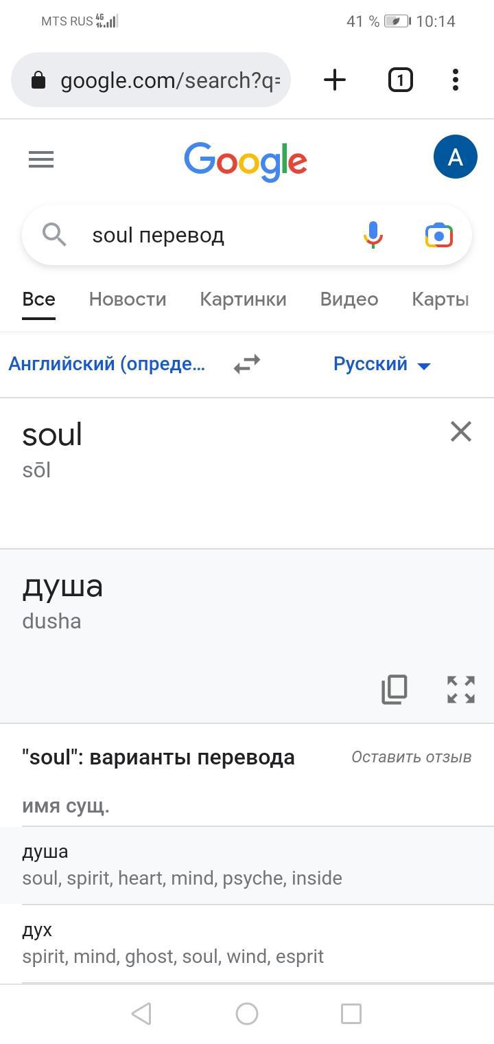494x1044 pixels.
Task: Open the Видео results tab
Action: tap(349, 299)
